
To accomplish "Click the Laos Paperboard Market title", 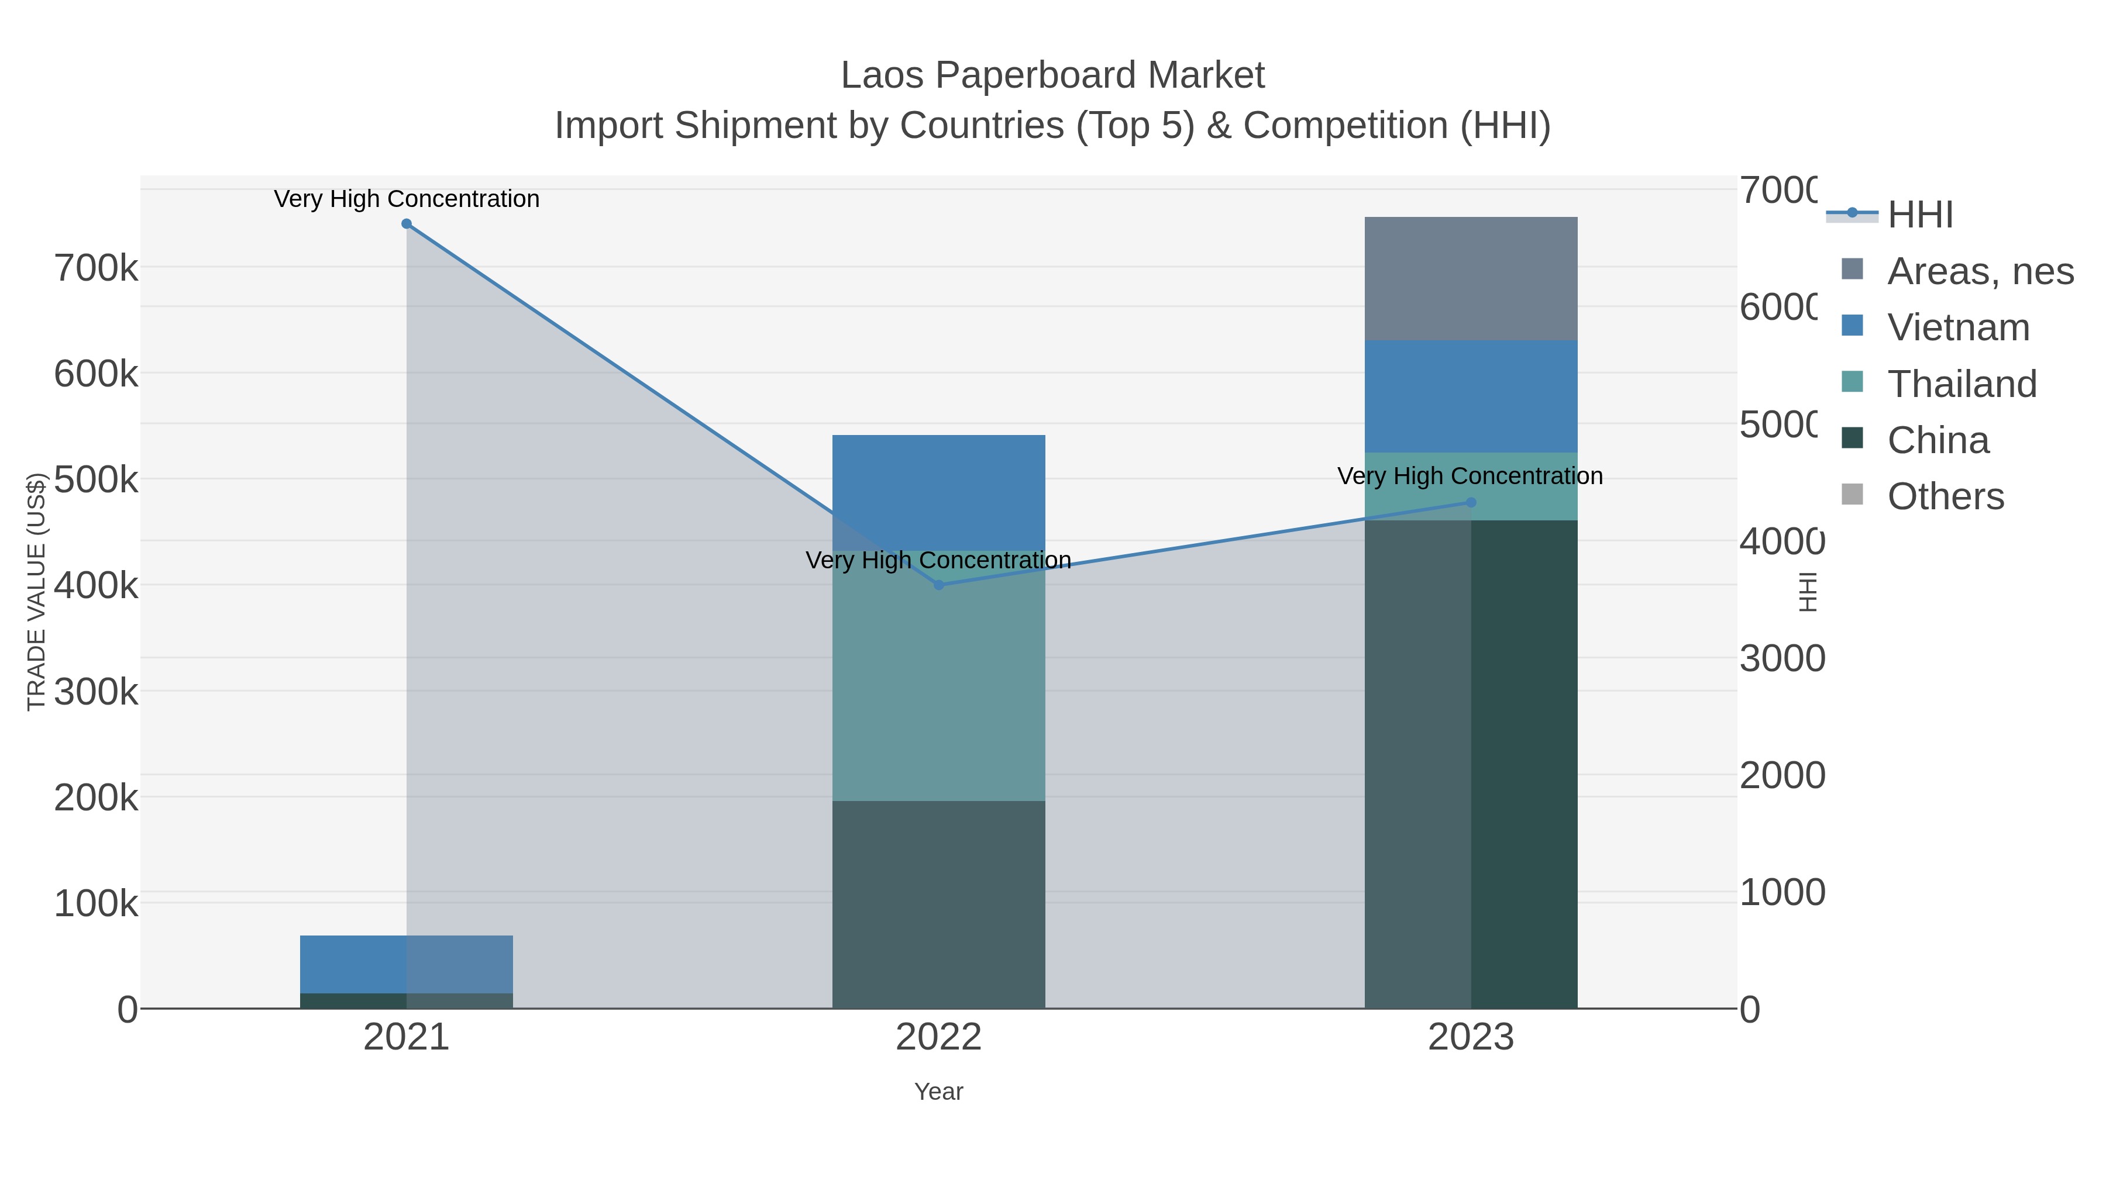I will (x=1052, y=75).
